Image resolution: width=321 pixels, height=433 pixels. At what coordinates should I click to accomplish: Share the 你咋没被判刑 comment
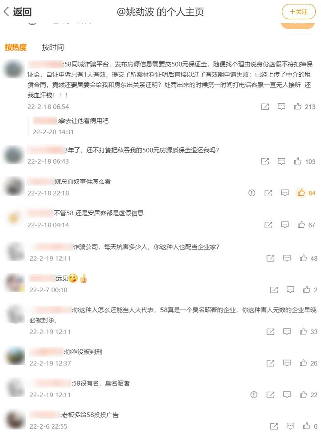(x=270, y=363)
